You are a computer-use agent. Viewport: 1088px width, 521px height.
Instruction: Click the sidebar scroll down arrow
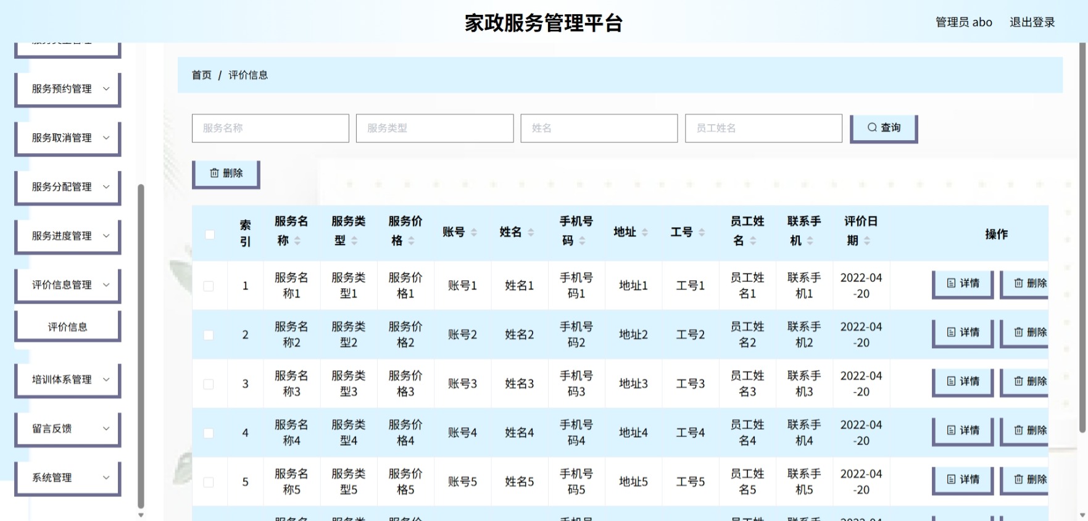tap(141, 514)
